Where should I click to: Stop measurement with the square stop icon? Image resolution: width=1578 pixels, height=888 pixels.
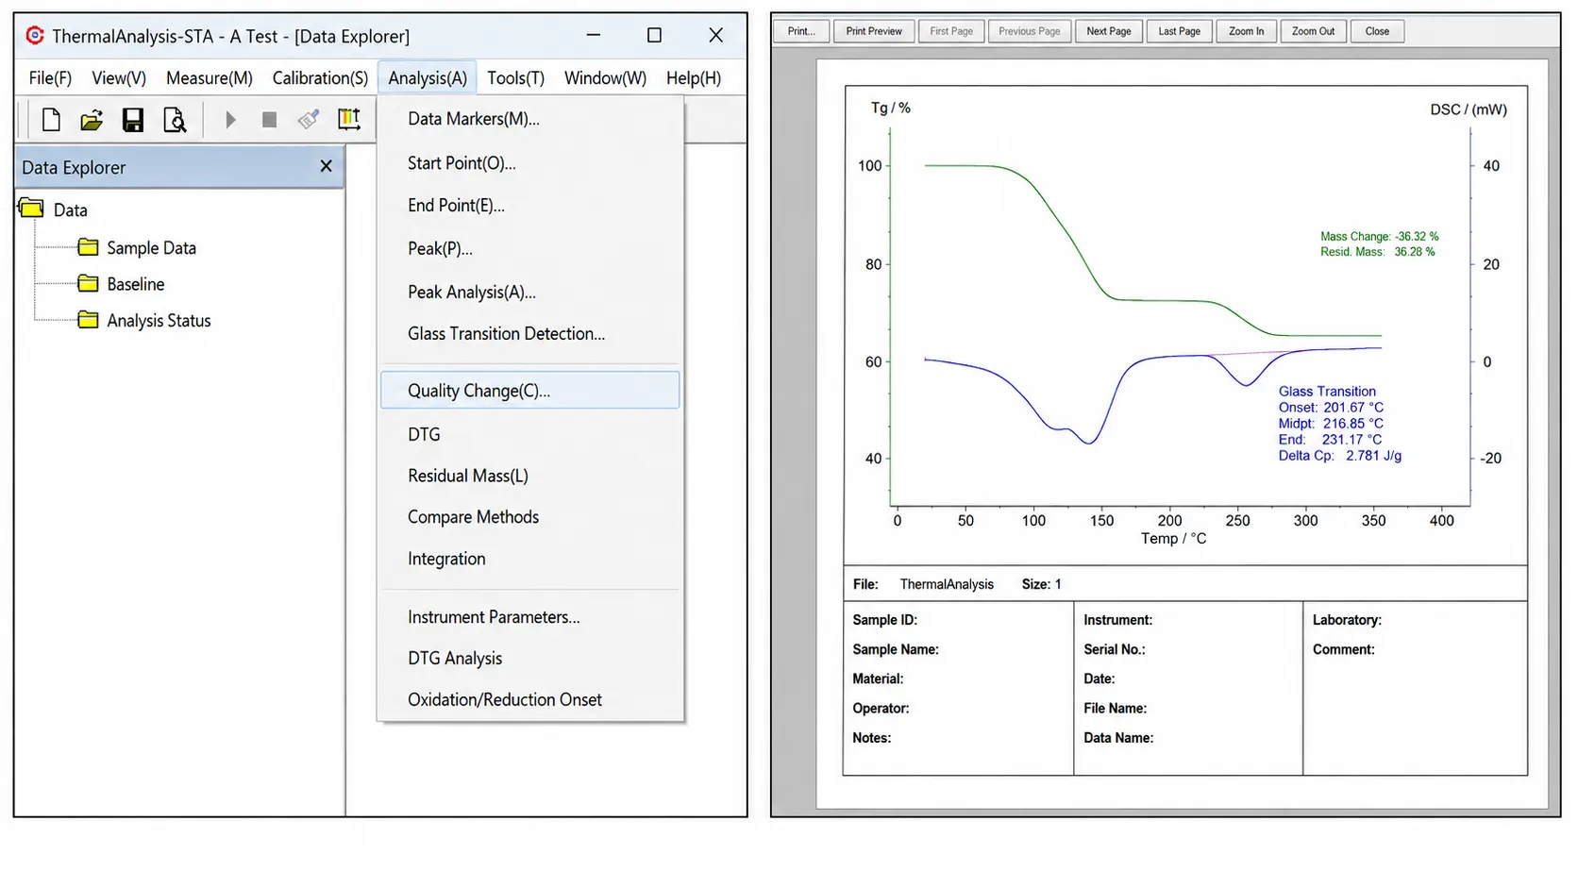tap(269, 120)
